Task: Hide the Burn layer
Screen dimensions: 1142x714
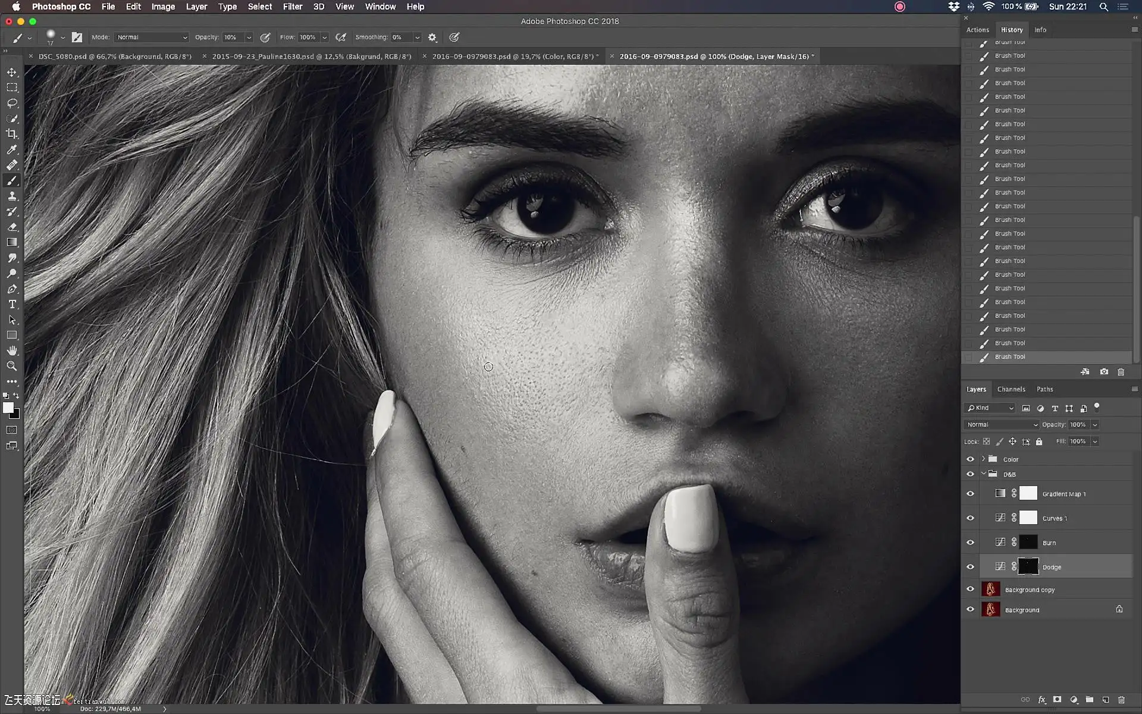Action: (970, 543)
